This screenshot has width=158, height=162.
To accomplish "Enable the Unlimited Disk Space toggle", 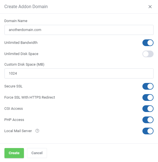I will pyautogui.click(x=148, y=54).
